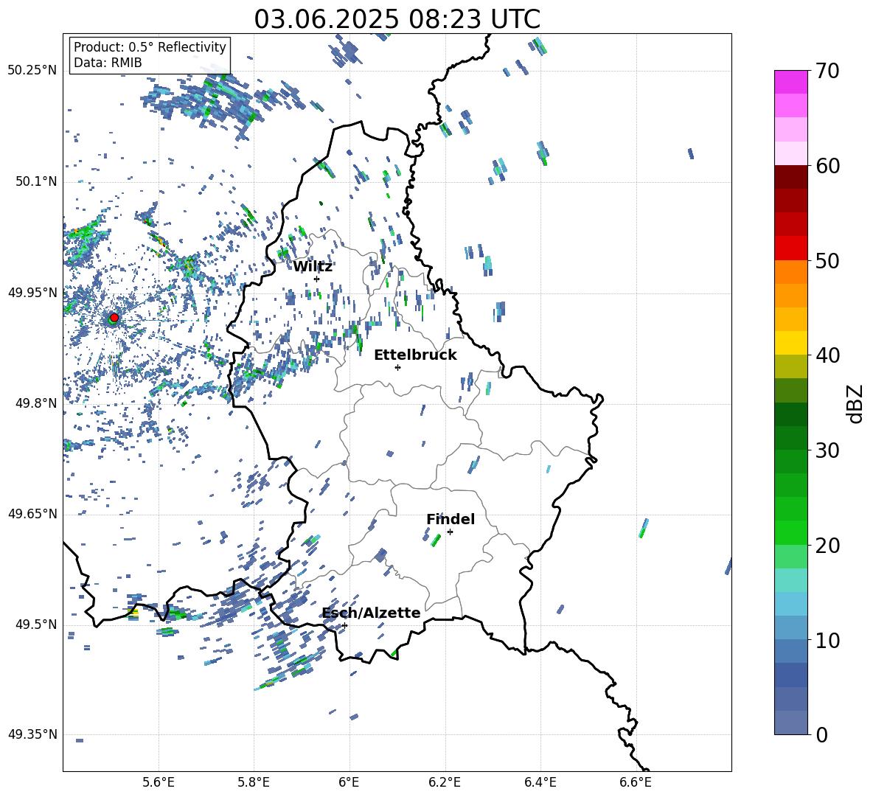Click the magenta top swatch of the colorbar
The height and width of the screenshot is (797, 873).
(x=791, y=83)
